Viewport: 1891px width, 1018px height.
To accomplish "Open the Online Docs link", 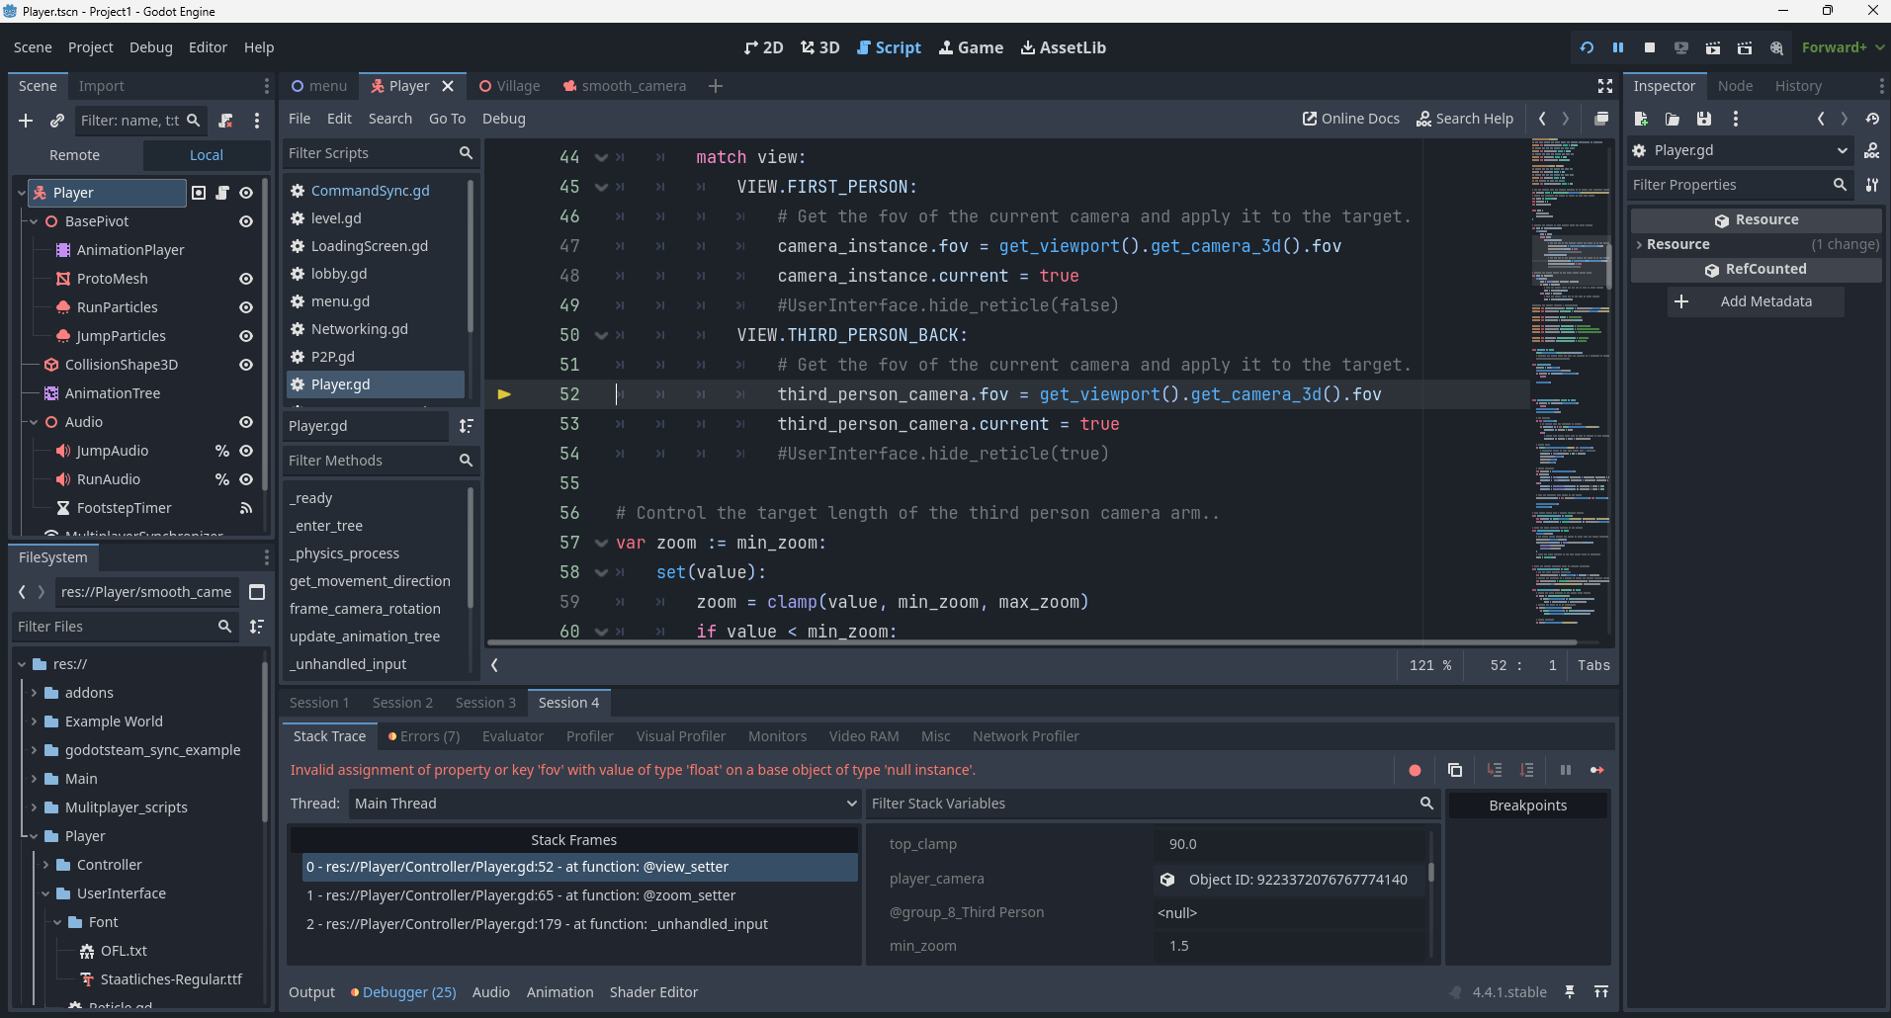I will [x=1350, y=119].
